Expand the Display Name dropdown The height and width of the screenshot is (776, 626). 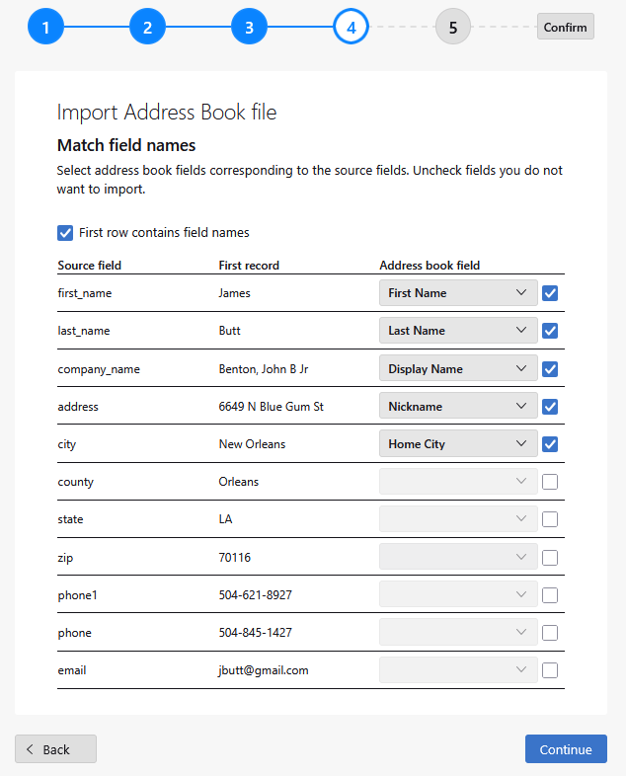pos(458,369)
